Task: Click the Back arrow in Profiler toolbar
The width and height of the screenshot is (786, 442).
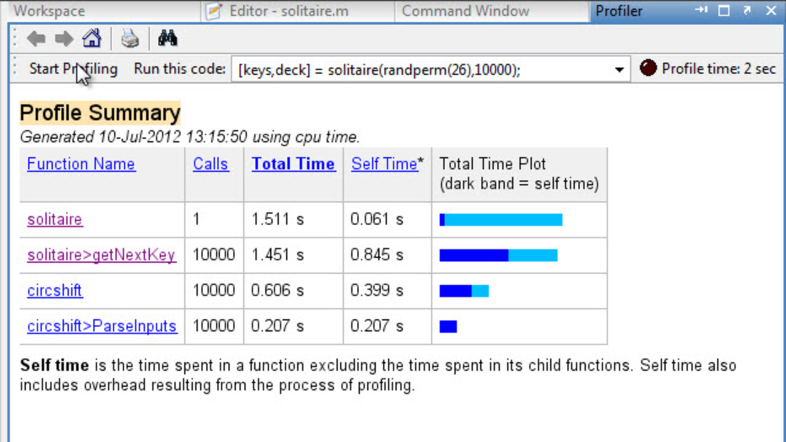Action: [x=36, y=39]
